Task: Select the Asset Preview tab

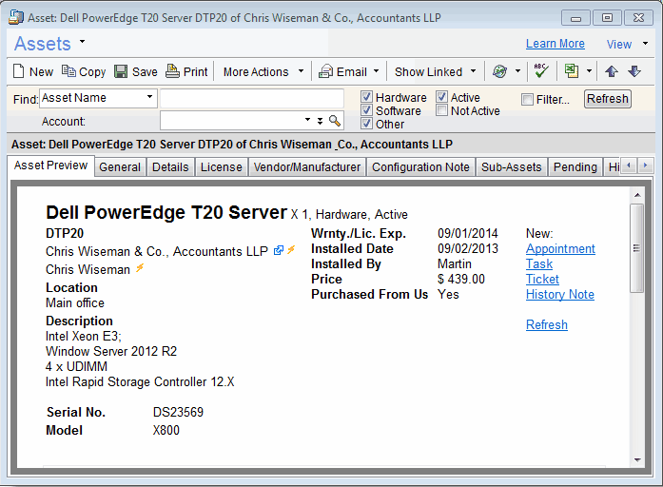Action: pos(50,166)
